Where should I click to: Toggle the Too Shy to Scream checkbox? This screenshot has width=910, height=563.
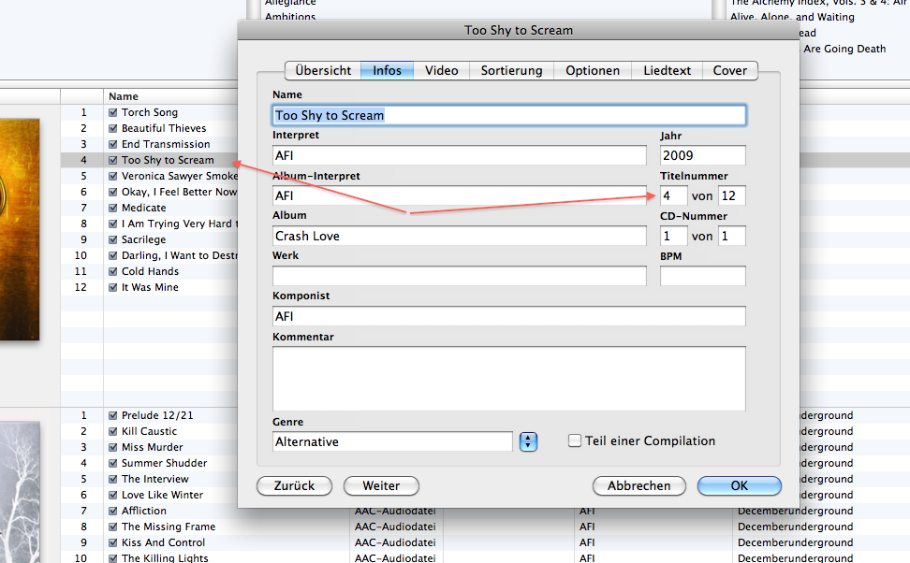point(113,160)
